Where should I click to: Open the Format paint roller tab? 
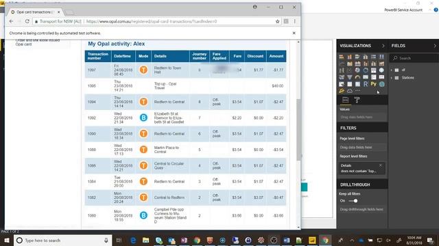point(357,100)
